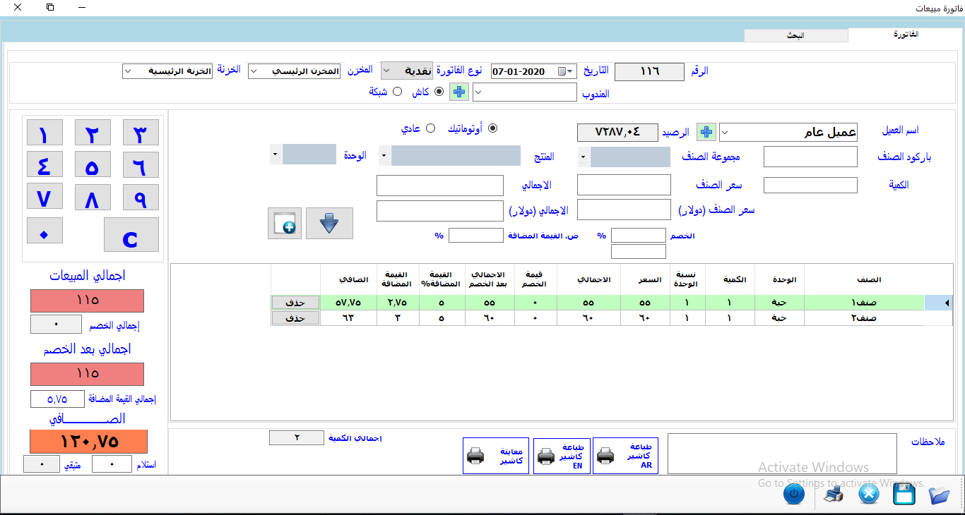The width and height of the screenshot is (965, 515).
Task: Add new customer with plus icon beside الرصيد
Action: pos(706,132)
